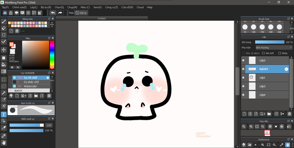
Task: Open the add-layer type dropdown arrow
Action: pos(264,114)
